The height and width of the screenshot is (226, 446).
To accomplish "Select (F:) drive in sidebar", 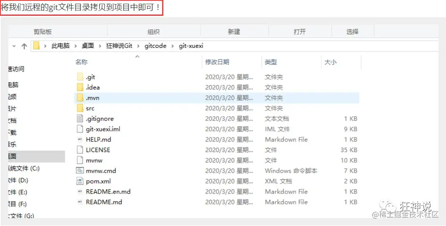I will pos(18,204).
